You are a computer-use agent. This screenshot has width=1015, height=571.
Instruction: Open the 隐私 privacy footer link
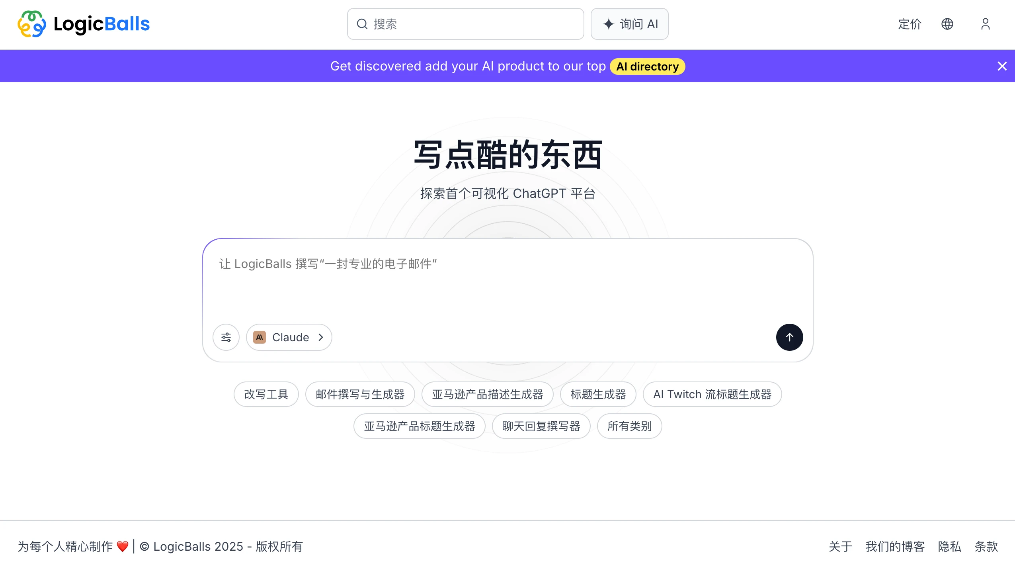click(x=949, y=546)
